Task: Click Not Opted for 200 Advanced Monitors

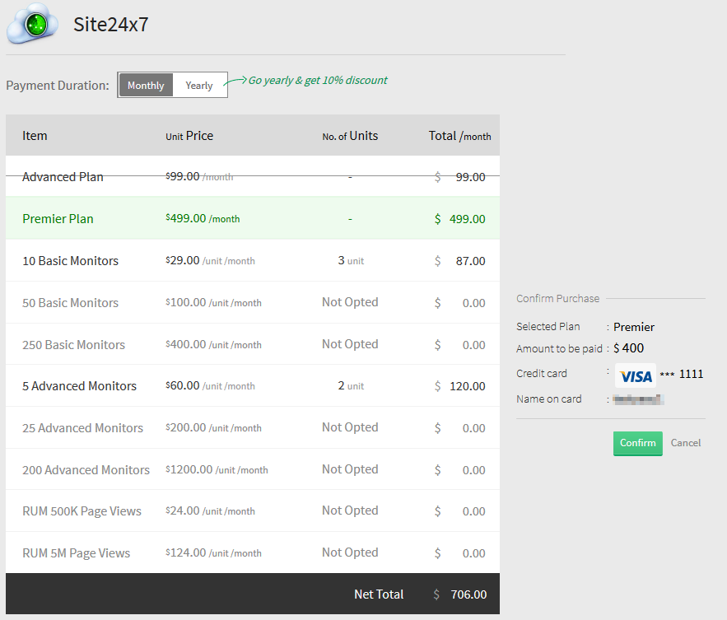Action: pos(350,469)
